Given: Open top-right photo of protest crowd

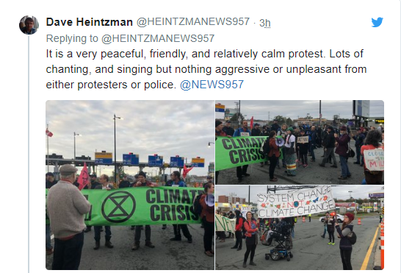Looking at the screenshot, I should [300, 142].
